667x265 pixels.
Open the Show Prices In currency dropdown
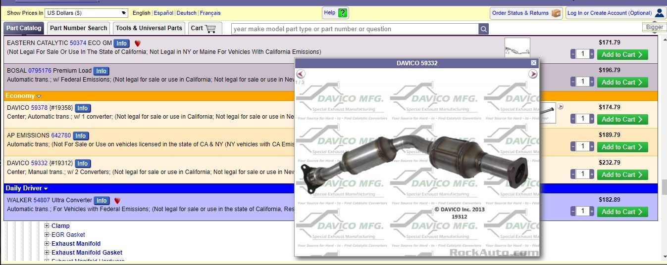87,13
